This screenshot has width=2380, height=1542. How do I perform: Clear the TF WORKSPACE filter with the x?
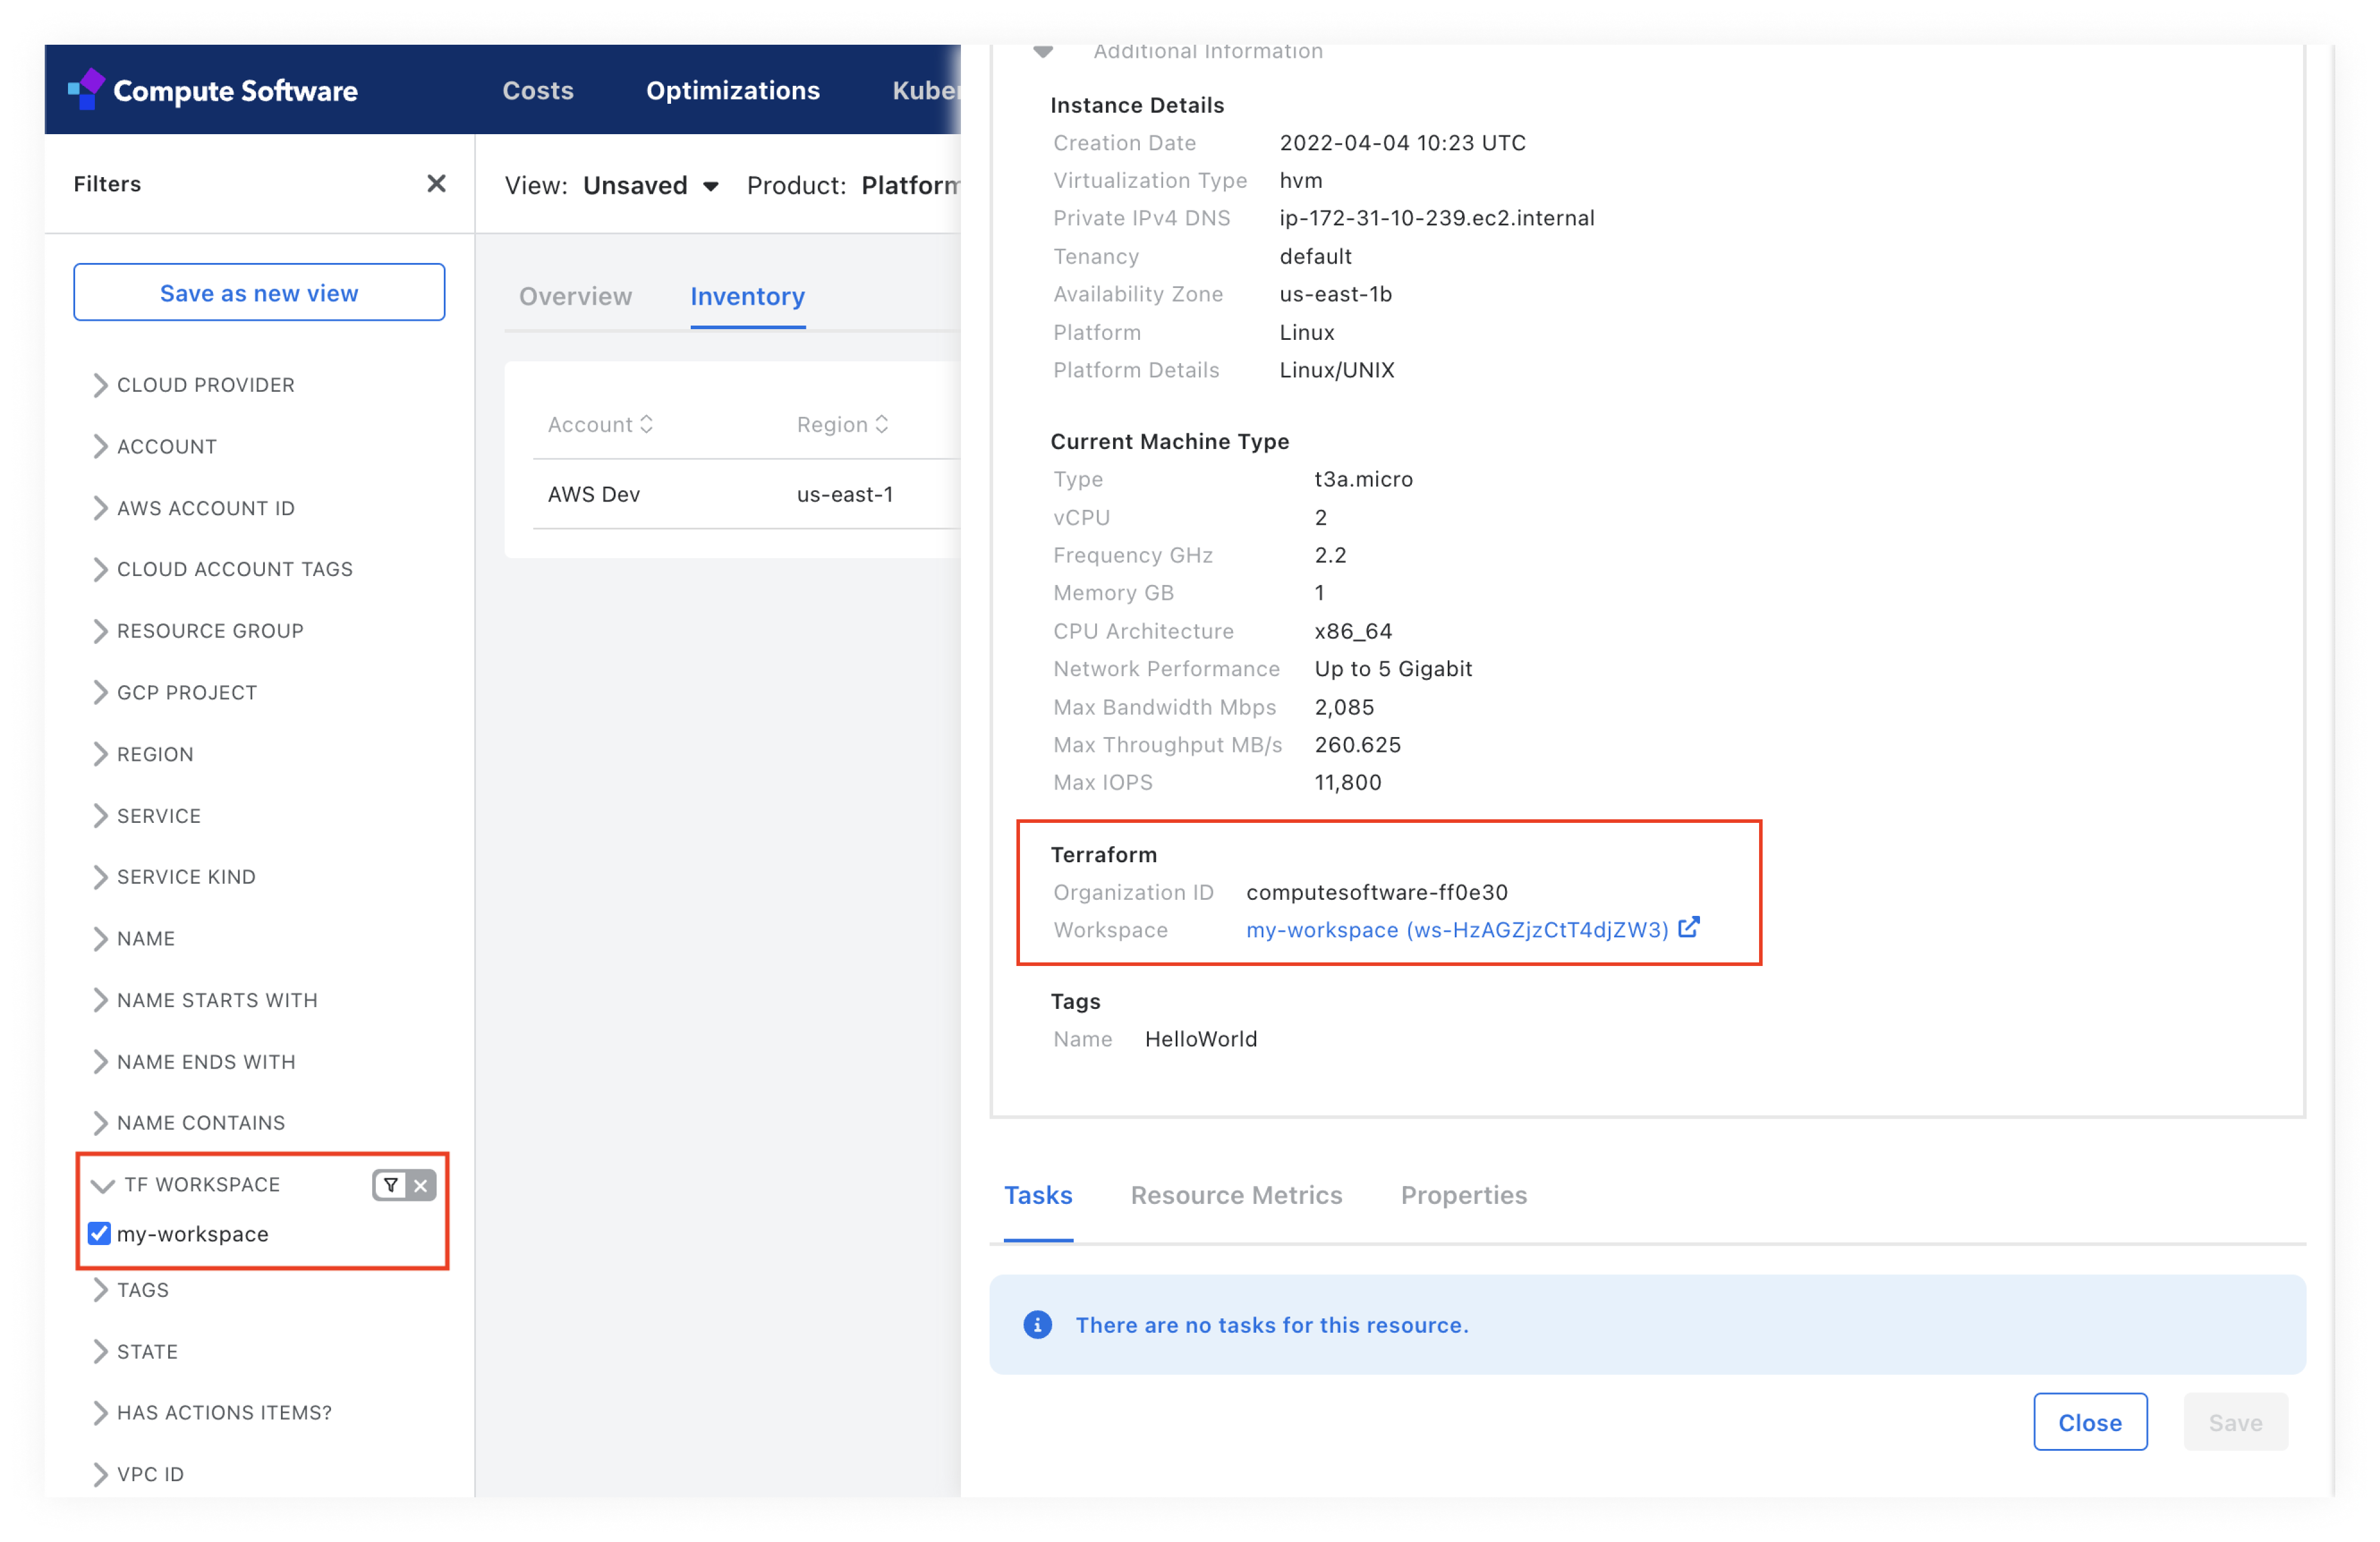click(421, 1185)
